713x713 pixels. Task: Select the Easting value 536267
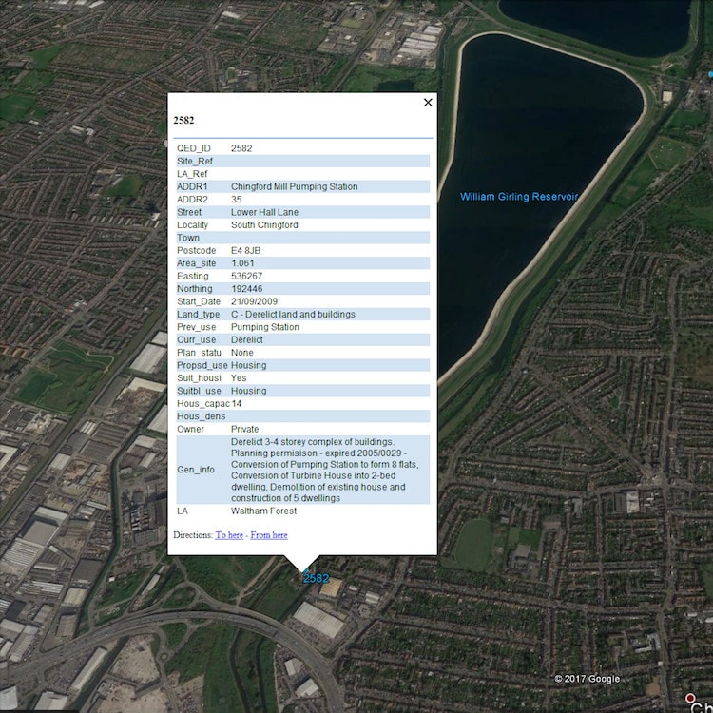click(x=246, y=276)
